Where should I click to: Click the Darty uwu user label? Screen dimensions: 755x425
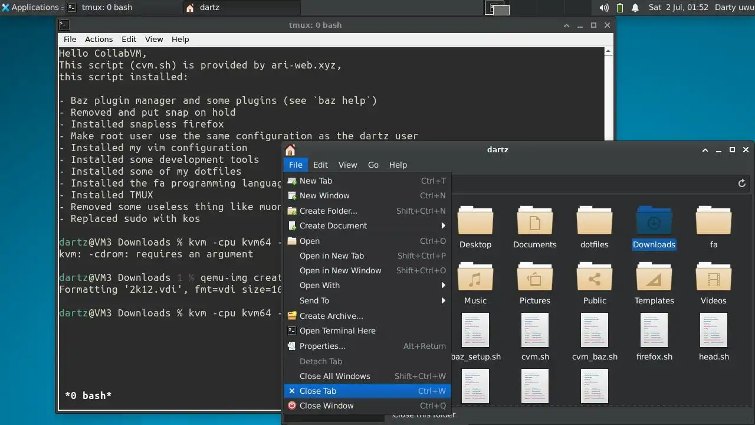point(734,8)
